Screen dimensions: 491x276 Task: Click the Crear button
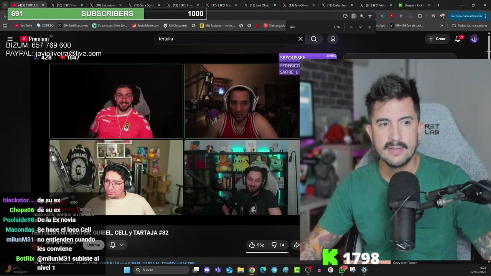437,39
